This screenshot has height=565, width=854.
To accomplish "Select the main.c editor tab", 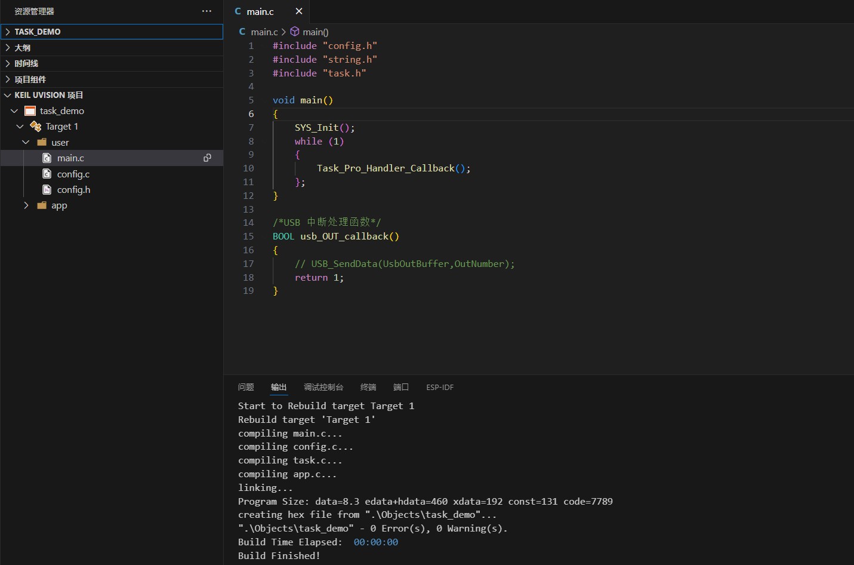I will (x=267, y=11).
